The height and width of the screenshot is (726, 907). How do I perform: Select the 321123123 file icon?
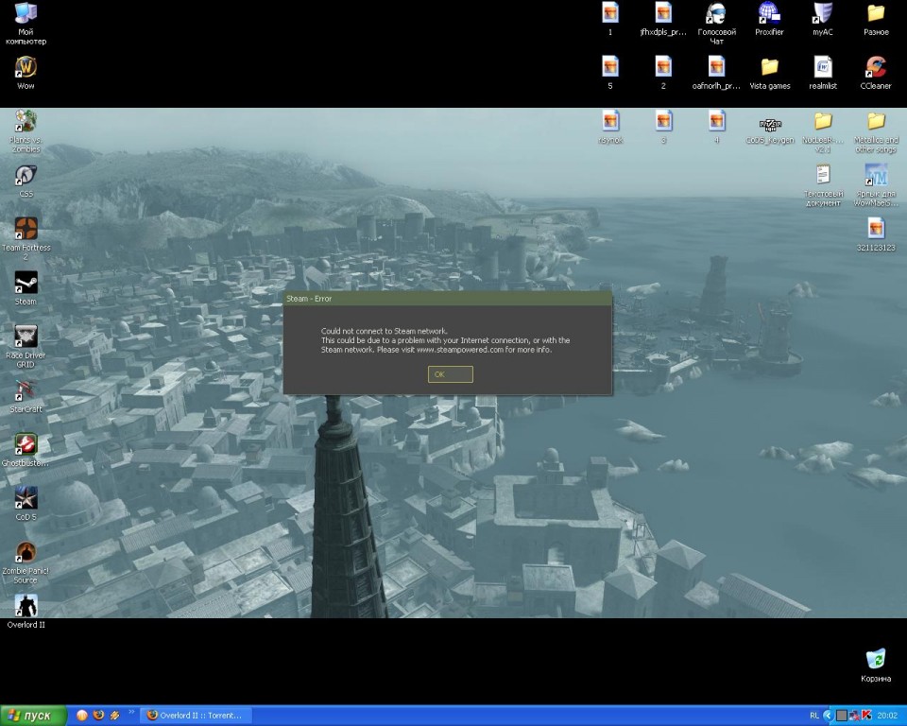point(876,235)
